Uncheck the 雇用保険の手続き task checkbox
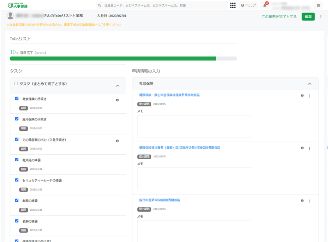 (17, 119)
